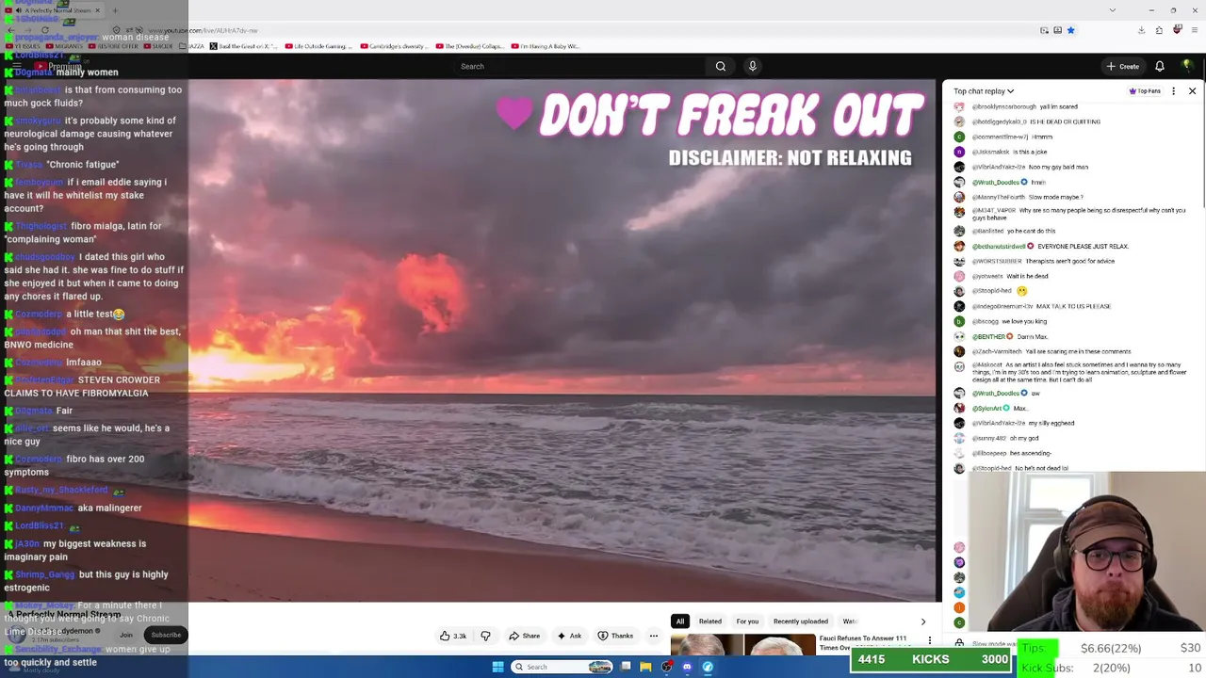The width and height of the screenshot is (1206, 678).
Task: Open File Explorer from the taskbar
Action: click(x=645, y=667)
